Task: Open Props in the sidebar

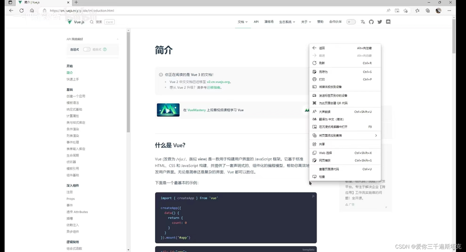Action: 71,199
